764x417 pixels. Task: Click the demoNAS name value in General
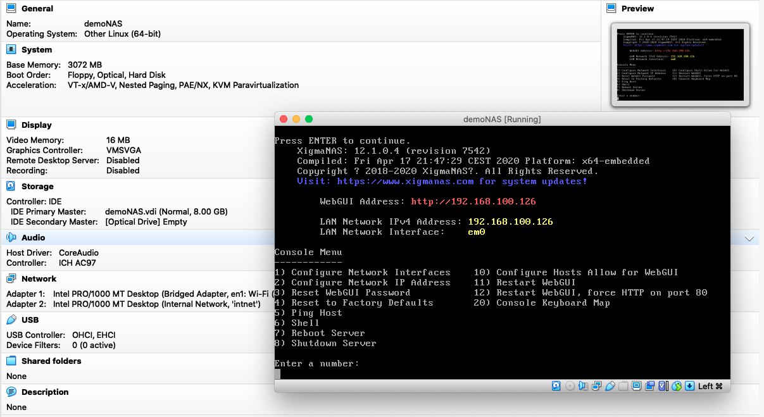point(103,23)
